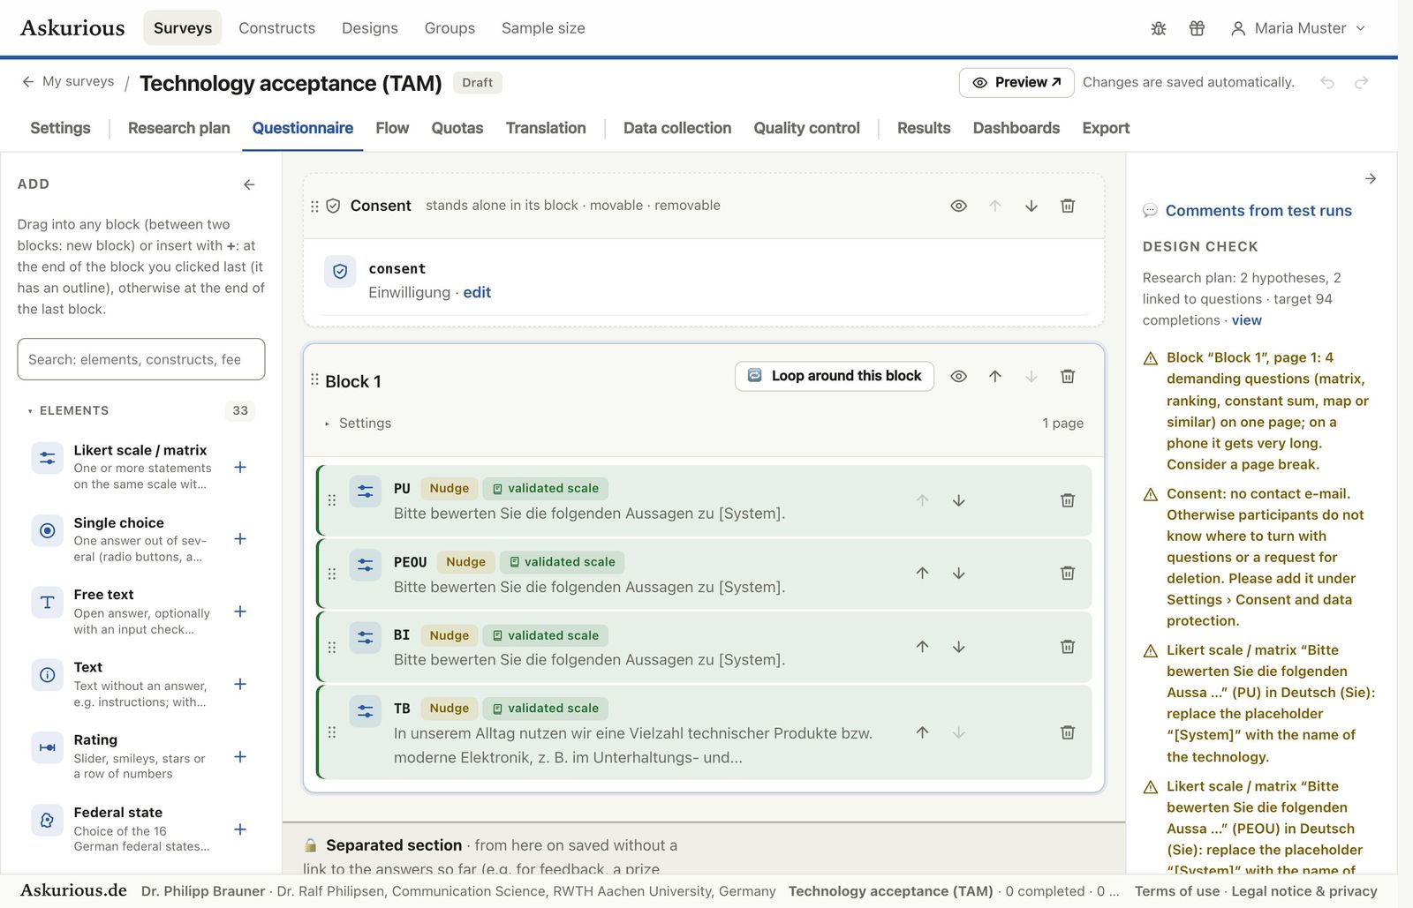
Task: Move the TB question up
Action: coord(922,732)
